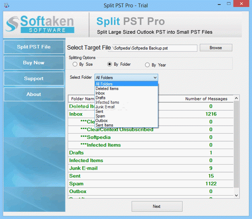Choose Infected Items in dropdown list

126,102
